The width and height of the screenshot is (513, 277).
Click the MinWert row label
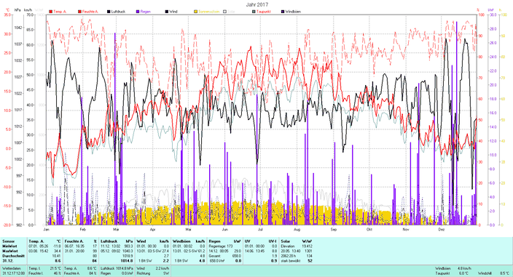[9, 246]
